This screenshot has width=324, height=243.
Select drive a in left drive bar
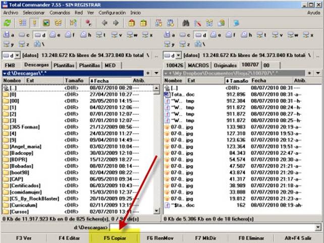pos(9,35)
